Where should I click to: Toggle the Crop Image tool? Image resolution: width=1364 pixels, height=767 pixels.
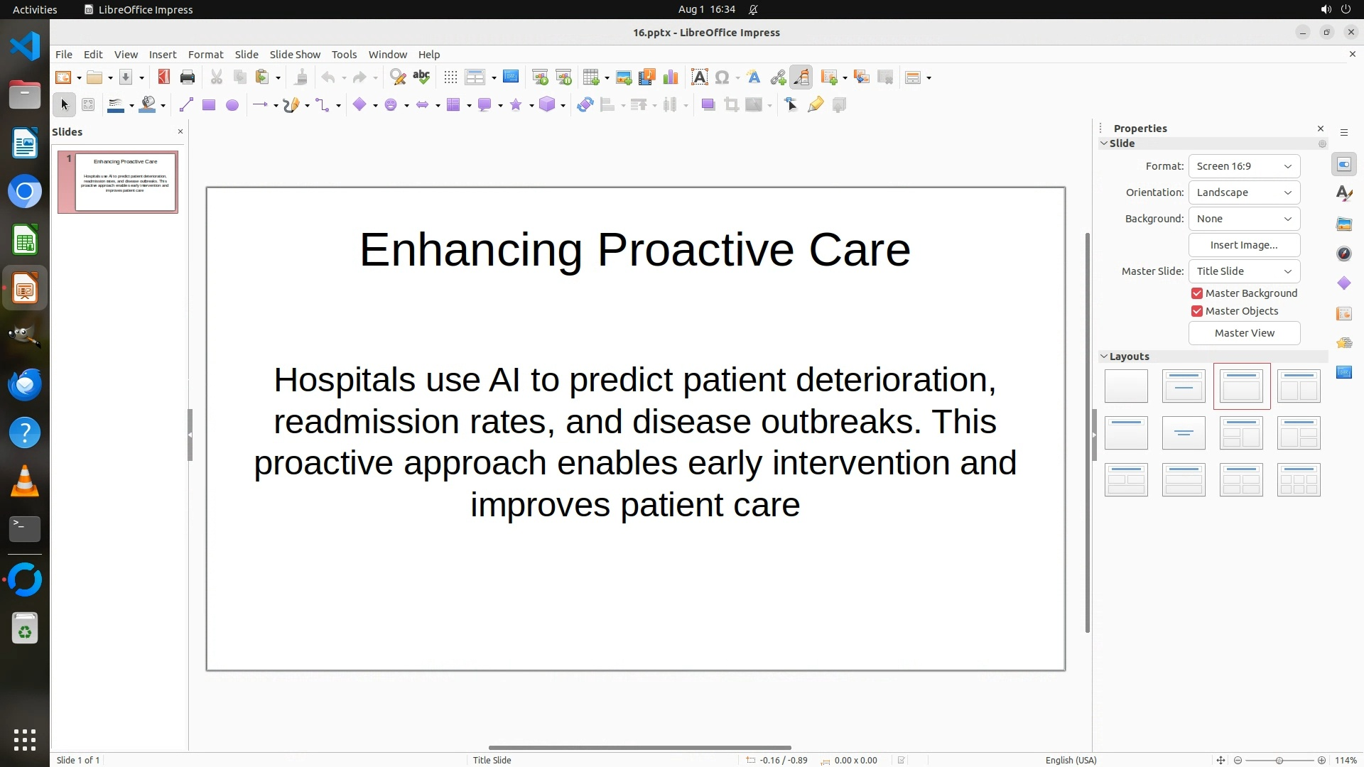pos(731,105)
